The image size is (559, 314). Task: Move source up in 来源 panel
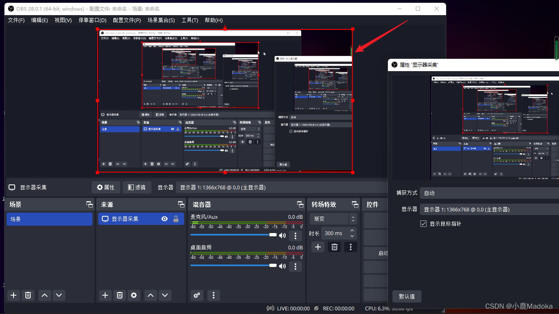pos(151,295)
